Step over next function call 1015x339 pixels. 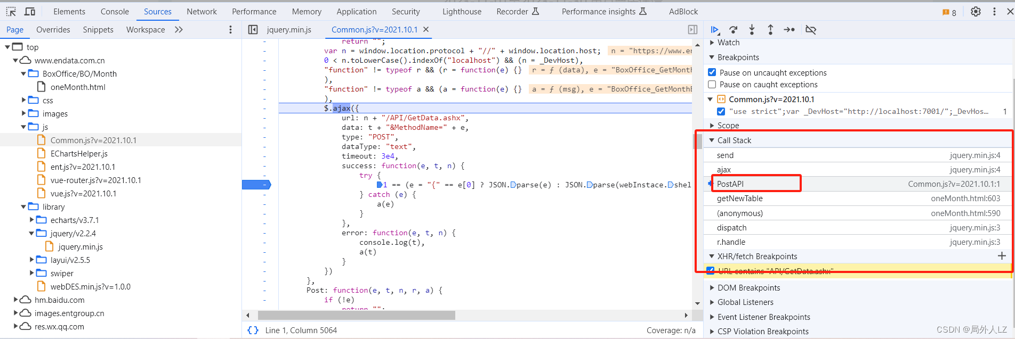coord(734,30)
